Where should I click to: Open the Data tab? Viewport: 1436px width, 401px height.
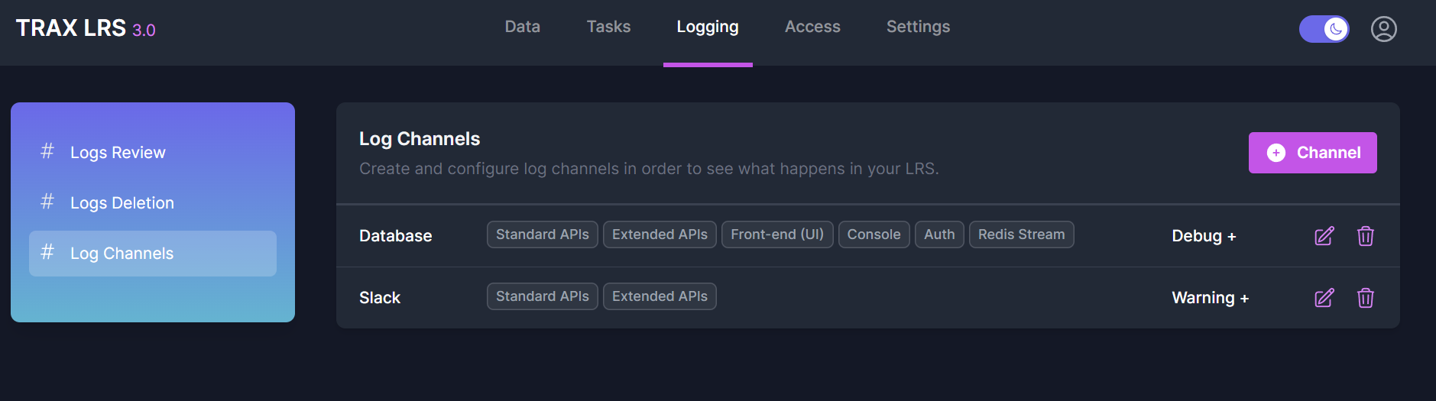click(x=522, y=27)
